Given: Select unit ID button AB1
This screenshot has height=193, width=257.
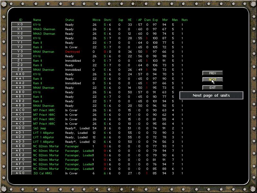Looking at the screenshot, I should (x=21, y=97).
